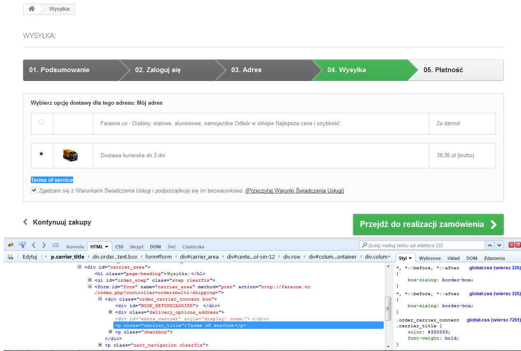Select the div extra_carrier line
Viewport: 521px width, 351px height.
point(192,319)
